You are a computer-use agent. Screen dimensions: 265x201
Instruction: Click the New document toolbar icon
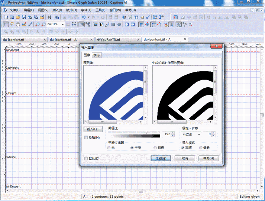6,17
